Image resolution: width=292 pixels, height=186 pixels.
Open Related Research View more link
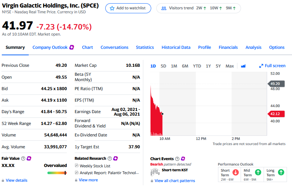pos(88,180)
